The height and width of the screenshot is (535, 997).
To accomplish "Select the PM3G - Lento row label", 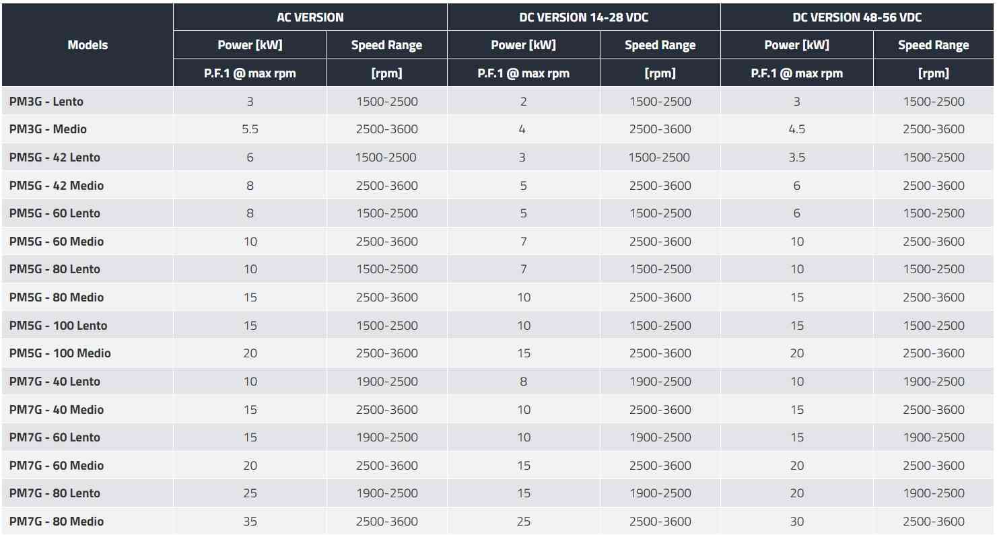I will pos(46,102).
